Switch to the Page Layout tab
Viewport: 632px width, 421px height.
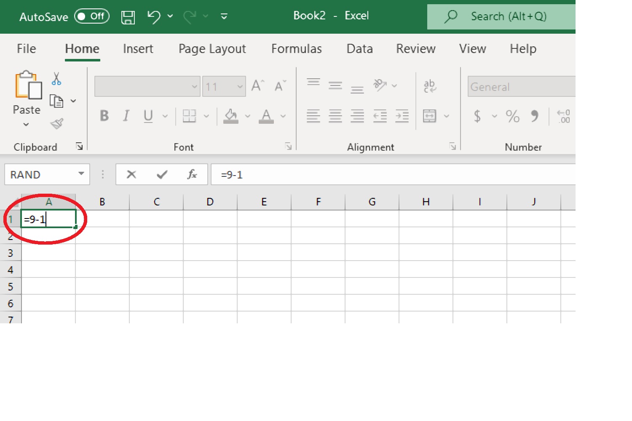[212, 49]
